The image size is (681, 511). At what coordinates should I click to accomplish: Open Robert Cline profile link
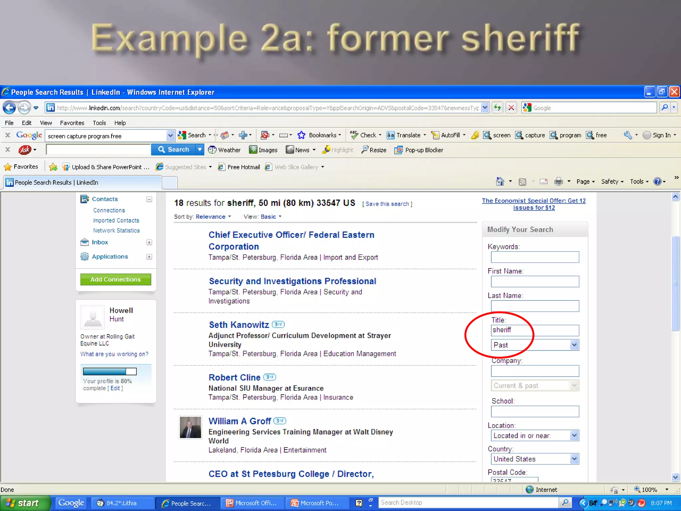click(234, 378)
